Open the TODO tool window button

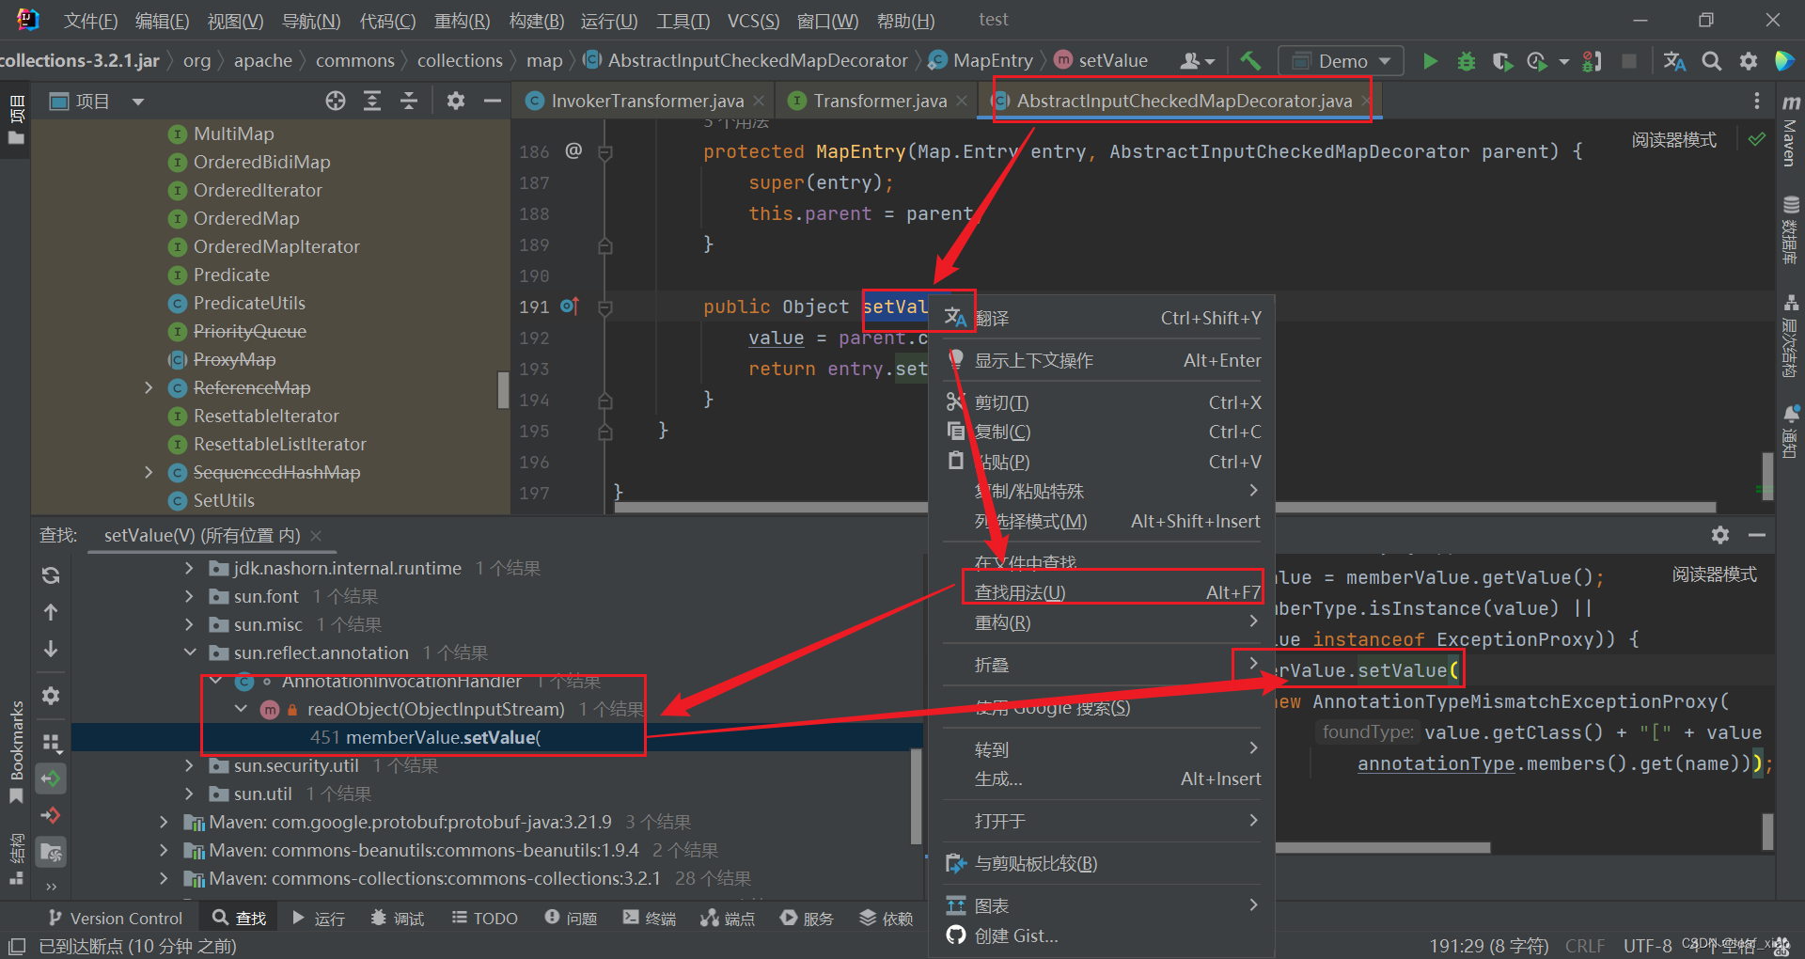[485, 918]
